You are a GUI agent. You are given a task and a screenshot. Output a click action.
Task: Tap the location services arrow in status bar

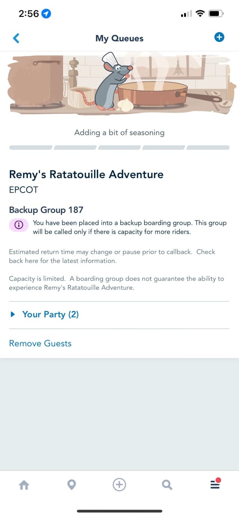[46, 14]
